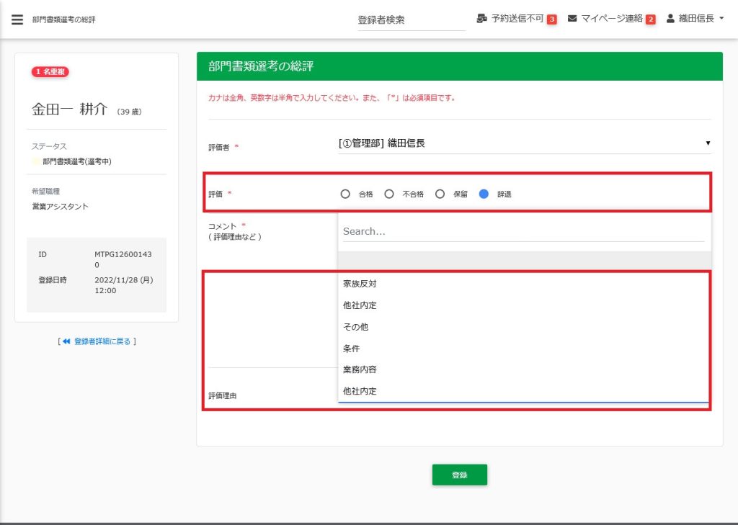738x525 pixels.
Task: Click the マイページ連絡 envelope icon
Action: [x=572, y=19]
